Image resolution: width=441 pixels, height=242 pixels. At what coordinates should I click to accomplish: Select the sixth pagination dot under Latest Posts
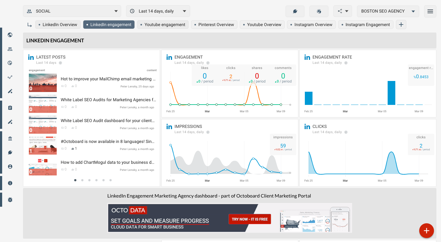coord(111,180)
